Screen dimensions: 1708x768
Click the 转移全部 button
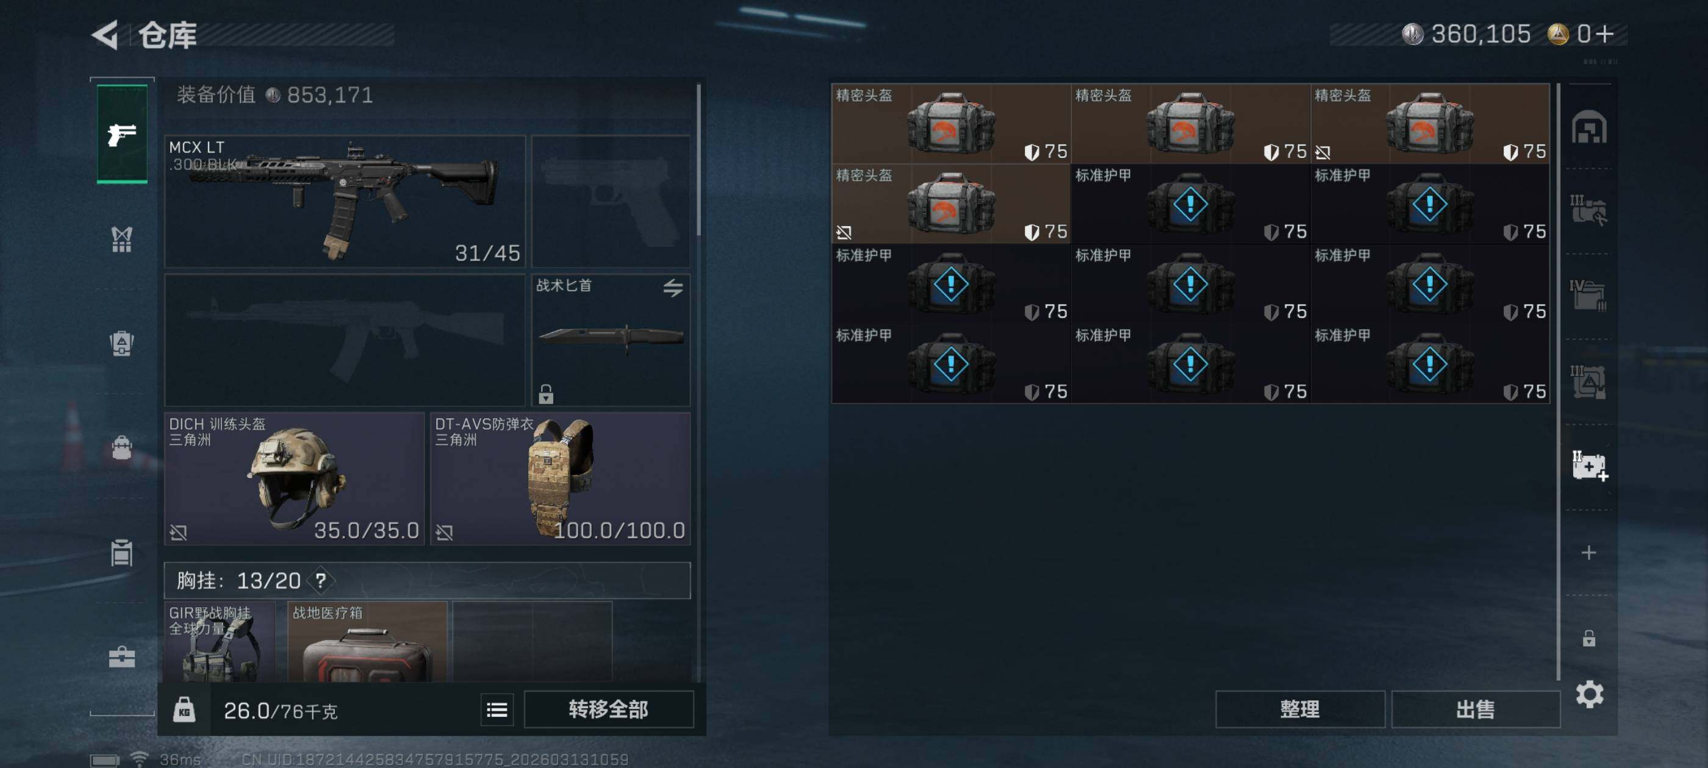[x=609, y=709]
